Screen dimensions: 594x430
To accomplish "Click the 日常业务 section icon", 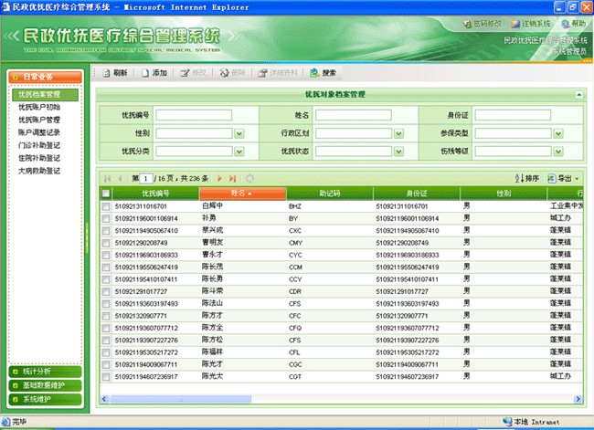I will click(x=16, y=78).
